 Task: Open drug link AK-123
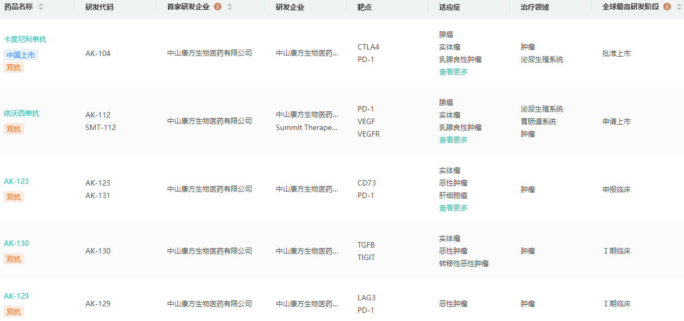point(16,181)
